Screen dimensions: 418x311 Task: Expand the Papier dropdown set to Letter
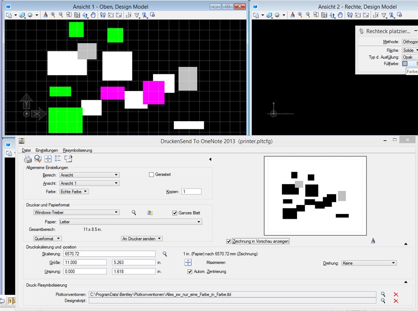click(x=130, y=222)
